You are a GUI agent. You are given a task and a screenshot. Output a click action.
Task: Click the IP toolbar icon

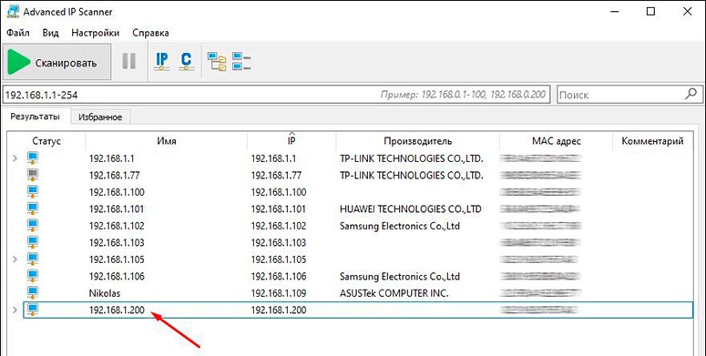[x=161, y=62]
